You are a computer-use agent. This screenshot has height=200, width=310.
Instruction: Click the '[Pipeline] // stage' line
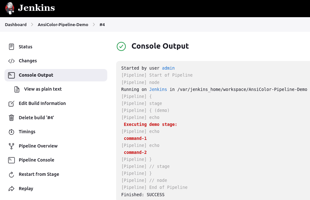click(145, 166)
